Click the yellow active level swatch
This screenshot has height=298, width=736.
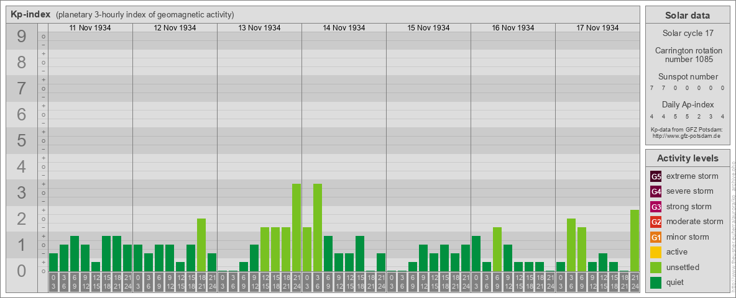656,252
